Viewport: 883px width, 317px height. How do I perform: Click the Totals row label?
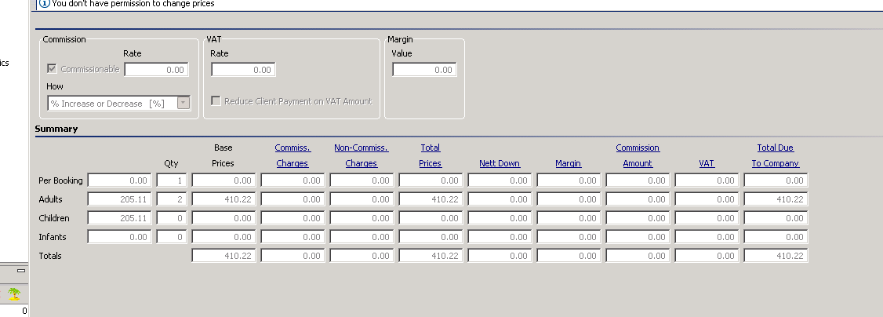(50, 256)
